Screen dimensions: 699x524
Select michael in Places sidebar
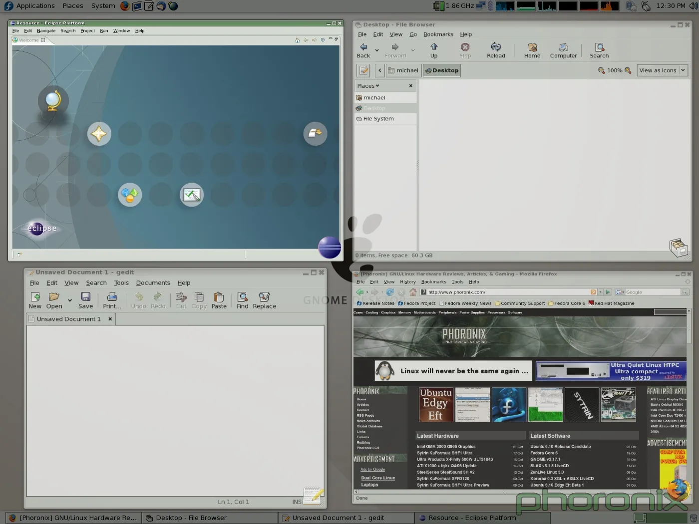click(385, 98)
